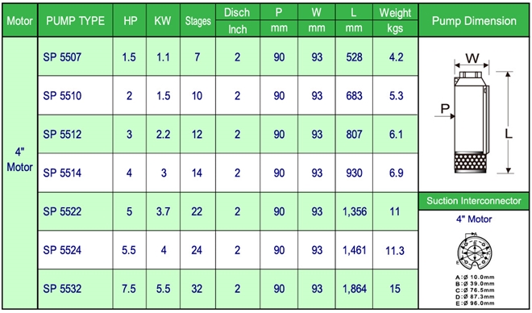Click the Pump Dimension header
This screenshot has width=532, height=313.
[x=474, y=20]
